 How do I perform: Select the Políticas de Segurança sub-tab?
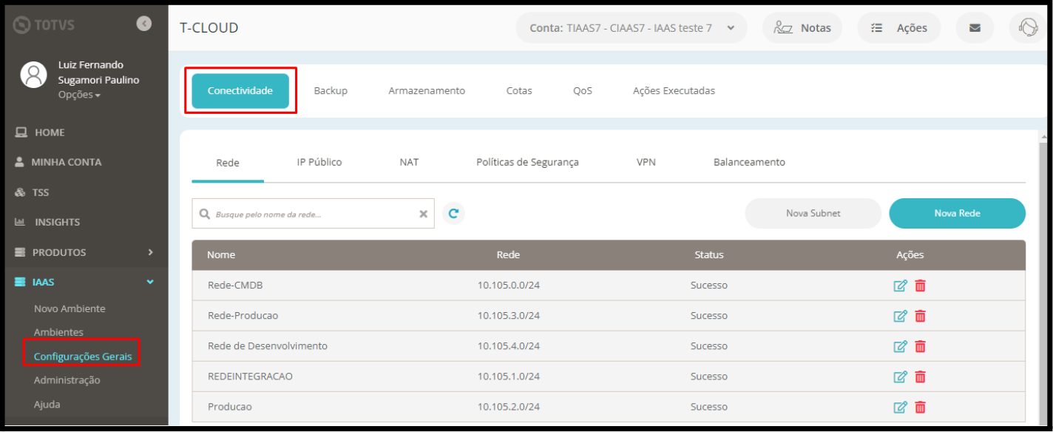click(x=527, y=162)
